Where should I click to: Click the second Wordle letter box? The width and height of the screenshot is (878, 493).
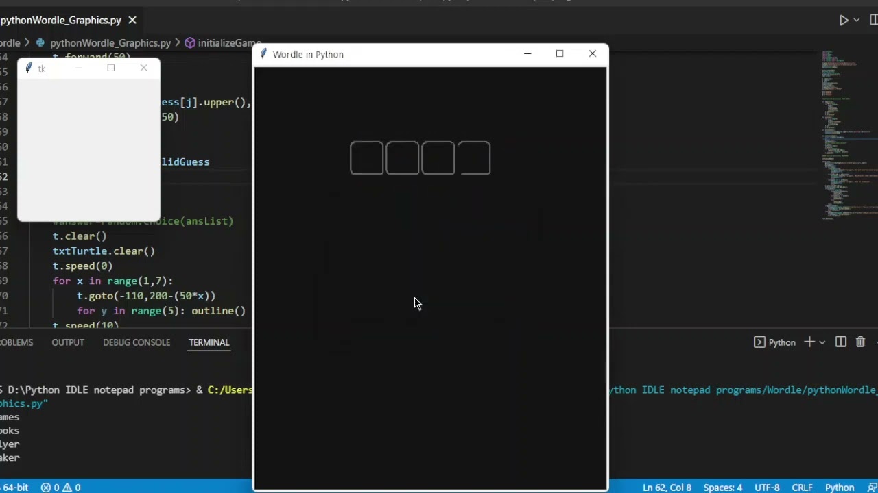click(x=403, y=158)
